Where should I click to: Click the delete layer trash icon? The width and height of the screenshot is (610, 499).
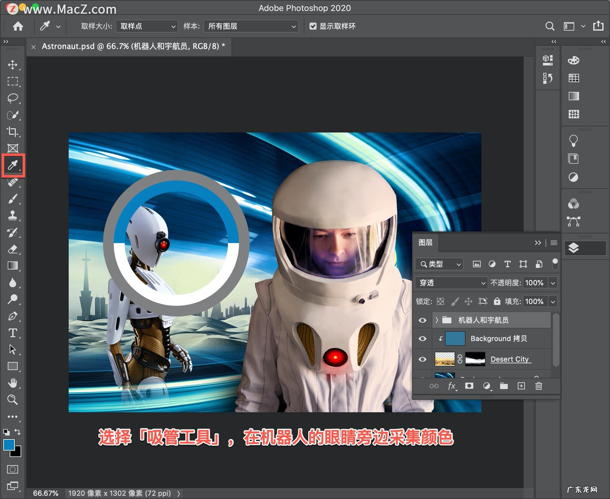coord(538,386)
